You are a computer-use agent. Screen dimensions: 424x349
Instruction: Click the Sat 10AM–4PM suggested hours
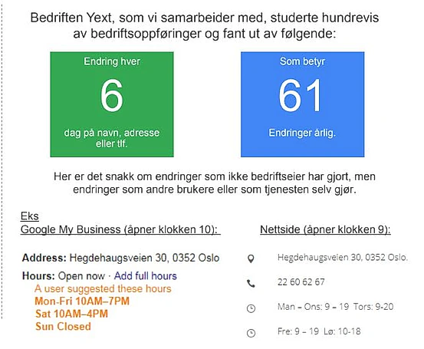pos(71,314)
